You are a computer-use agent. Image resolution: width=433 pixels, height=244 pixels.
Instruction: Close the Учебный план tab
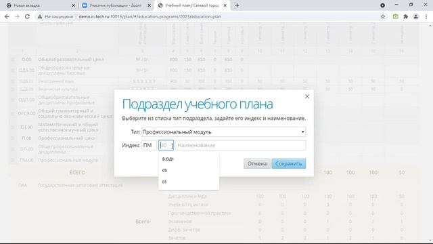click(225, 5)
